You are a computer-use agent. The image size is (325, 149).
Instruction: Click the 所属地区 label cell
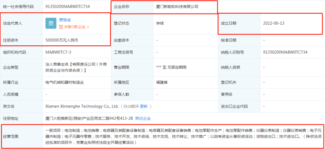pyautogui.click(x=132, y=82)
